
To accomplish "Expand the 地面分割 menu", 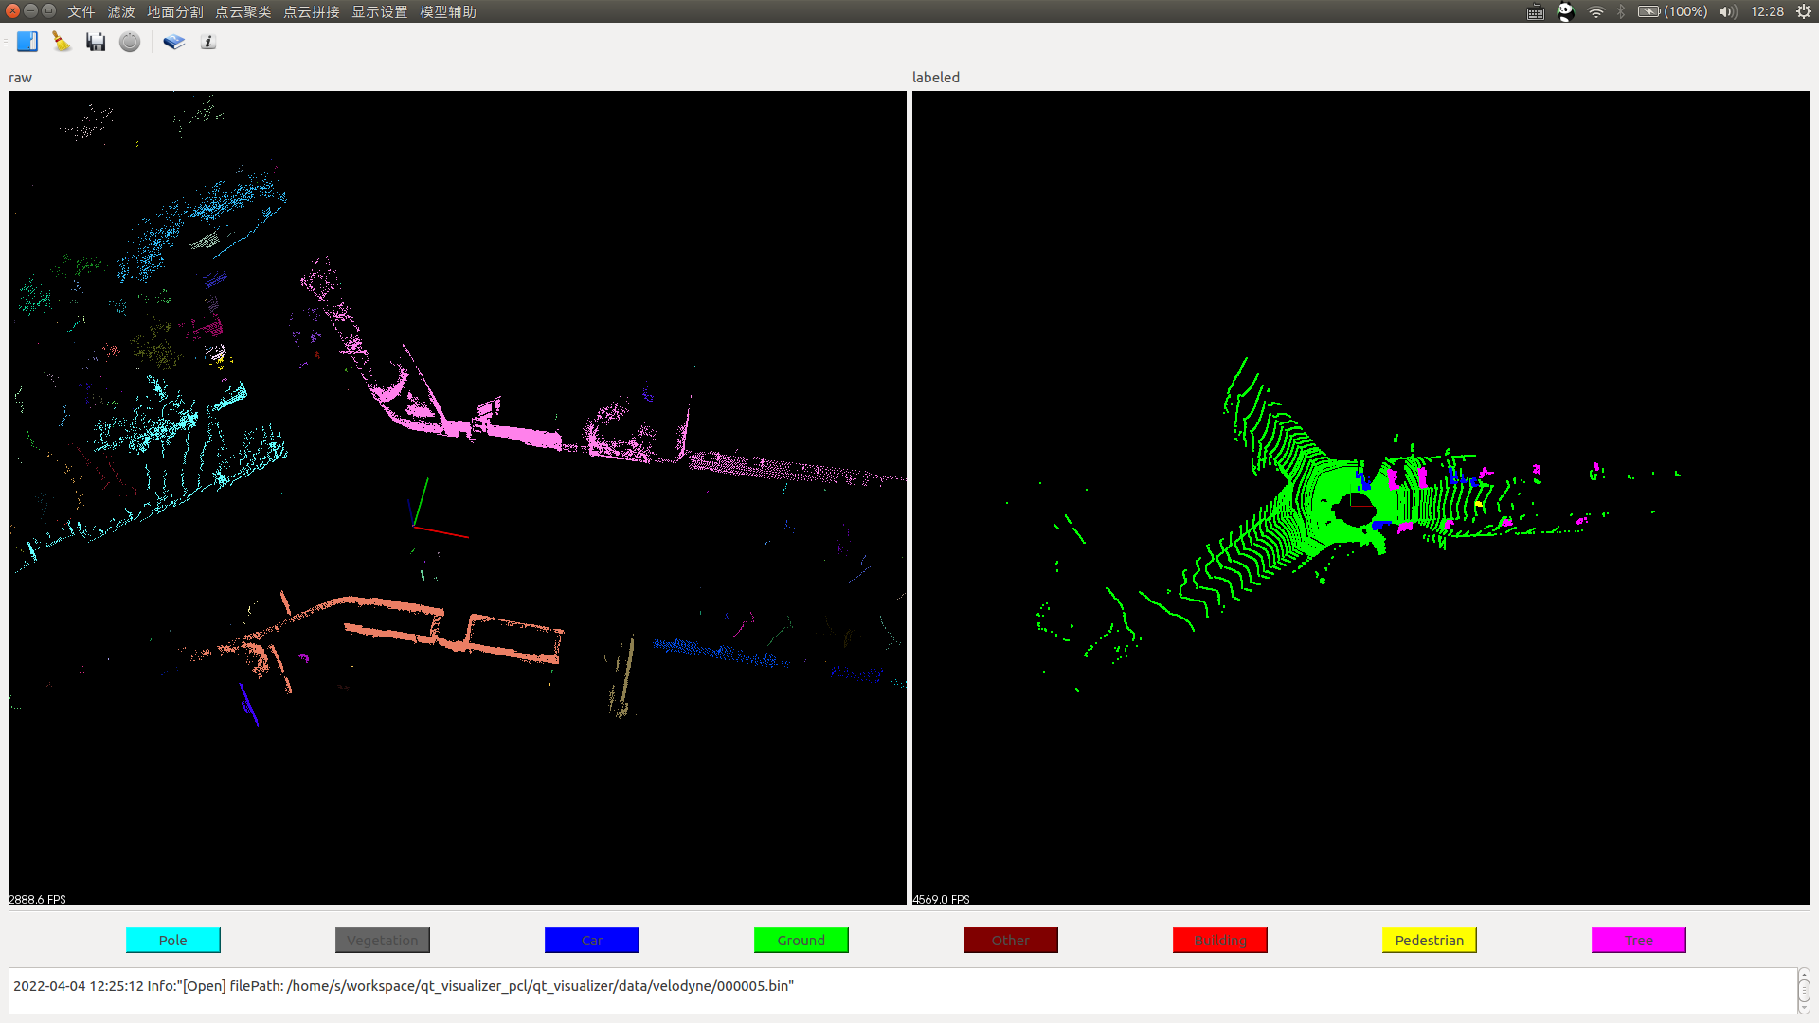I will point(175,11).
